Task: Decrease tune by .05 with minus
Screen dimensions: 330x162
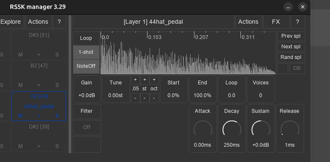Action: tap(135, 98)
